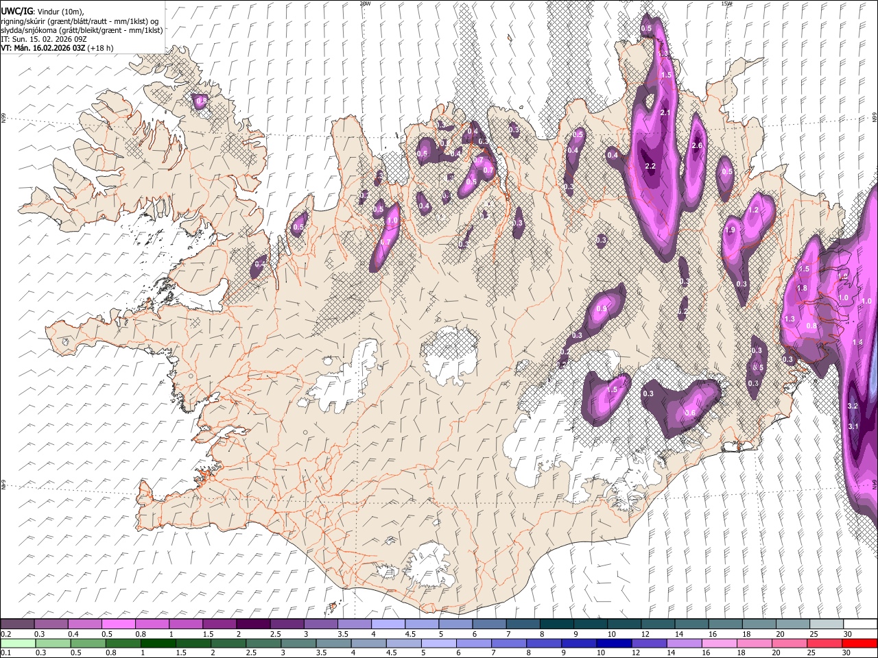Click the "0.1" label in the bottom legend row

pos(5,653)
